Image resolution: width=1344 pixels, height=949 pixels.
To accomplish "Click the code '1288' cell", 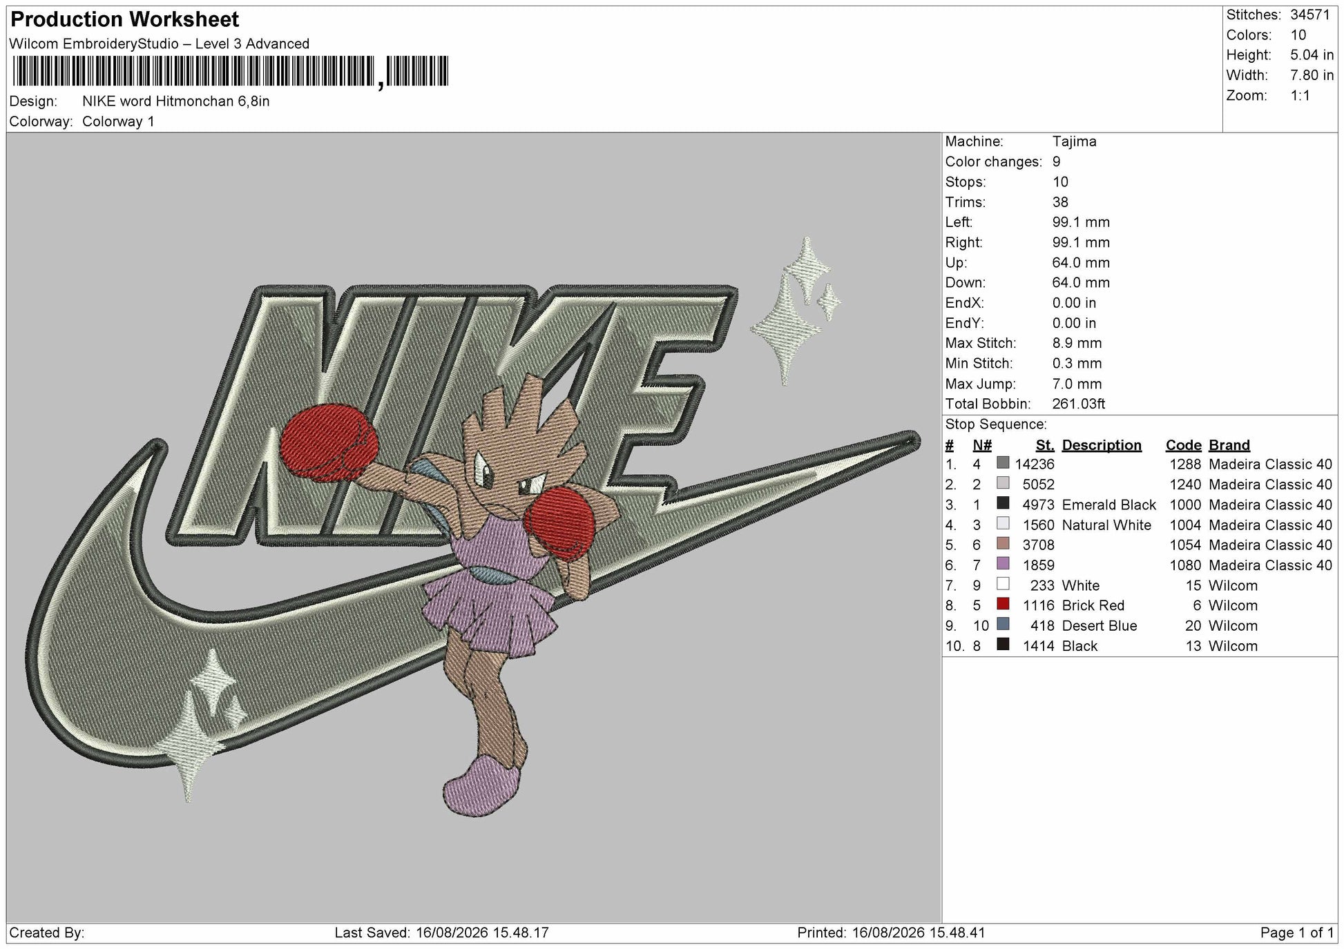I will pyautogui.click(x=1186, y=464).
